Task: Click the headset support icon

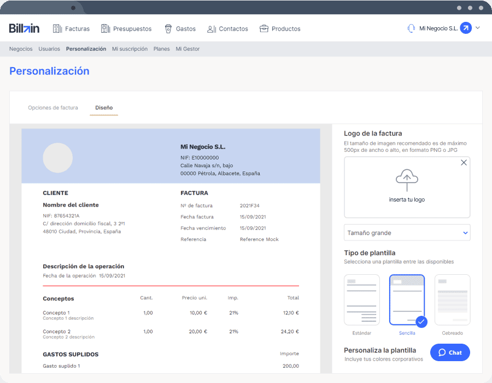Action: pos(411,28)
